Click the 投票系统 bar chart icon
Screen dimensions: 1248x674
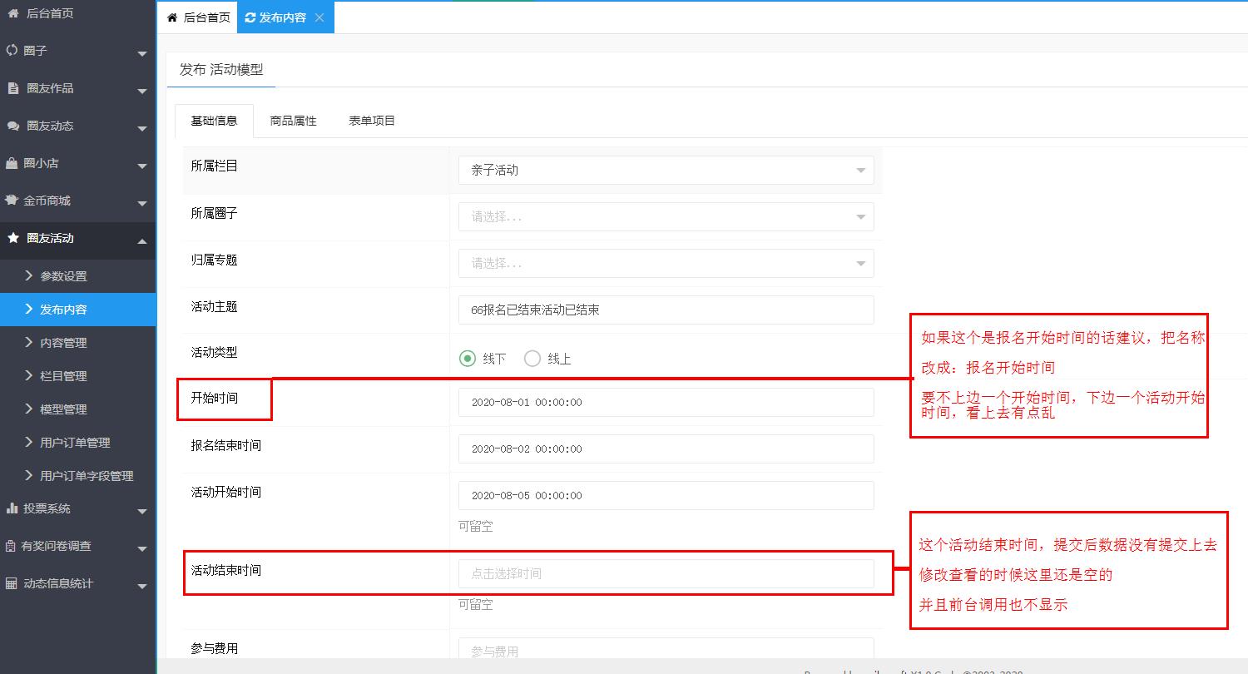12,508
